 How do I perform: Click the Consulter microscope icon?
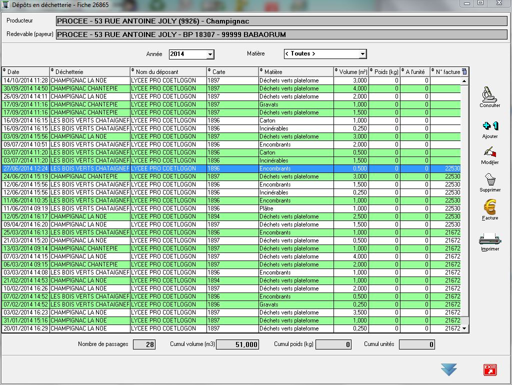[x=489, y=94]
